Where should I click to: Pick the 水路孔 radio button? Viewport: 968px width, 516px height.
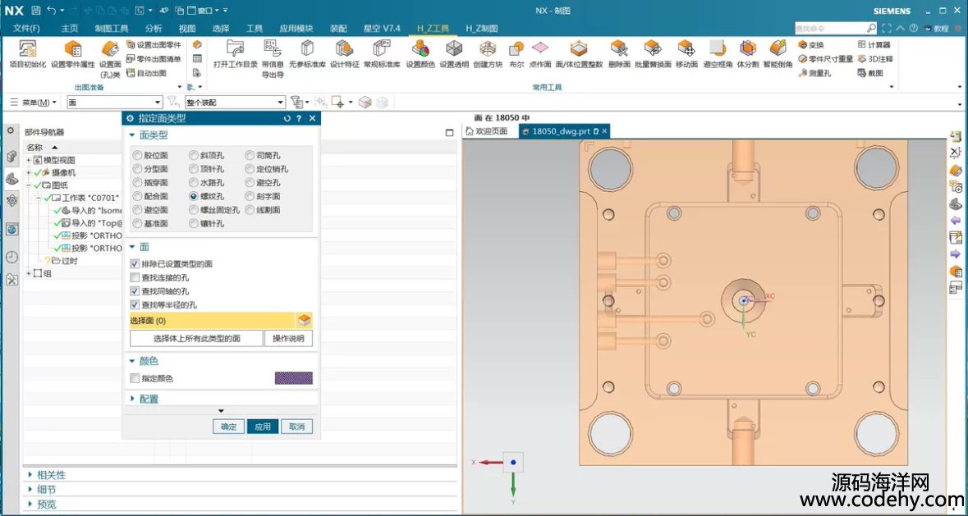point(194,183)
